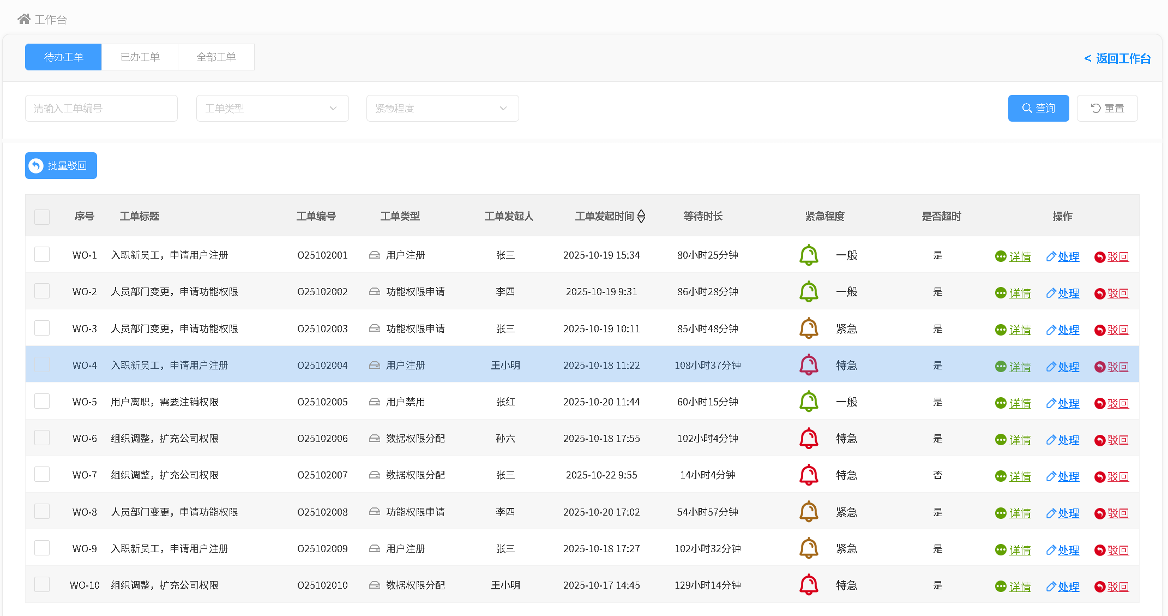
Task: Click the red bell icon for WO-10
Action: (x=808, y=585)
